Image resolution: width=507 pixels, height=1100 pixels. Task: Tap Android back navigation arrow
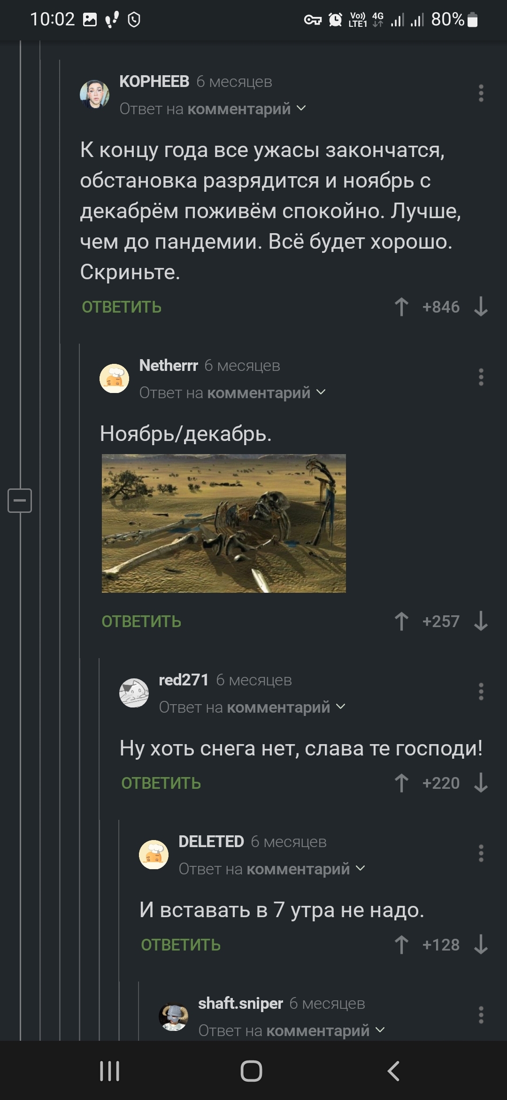point(393,1071)
